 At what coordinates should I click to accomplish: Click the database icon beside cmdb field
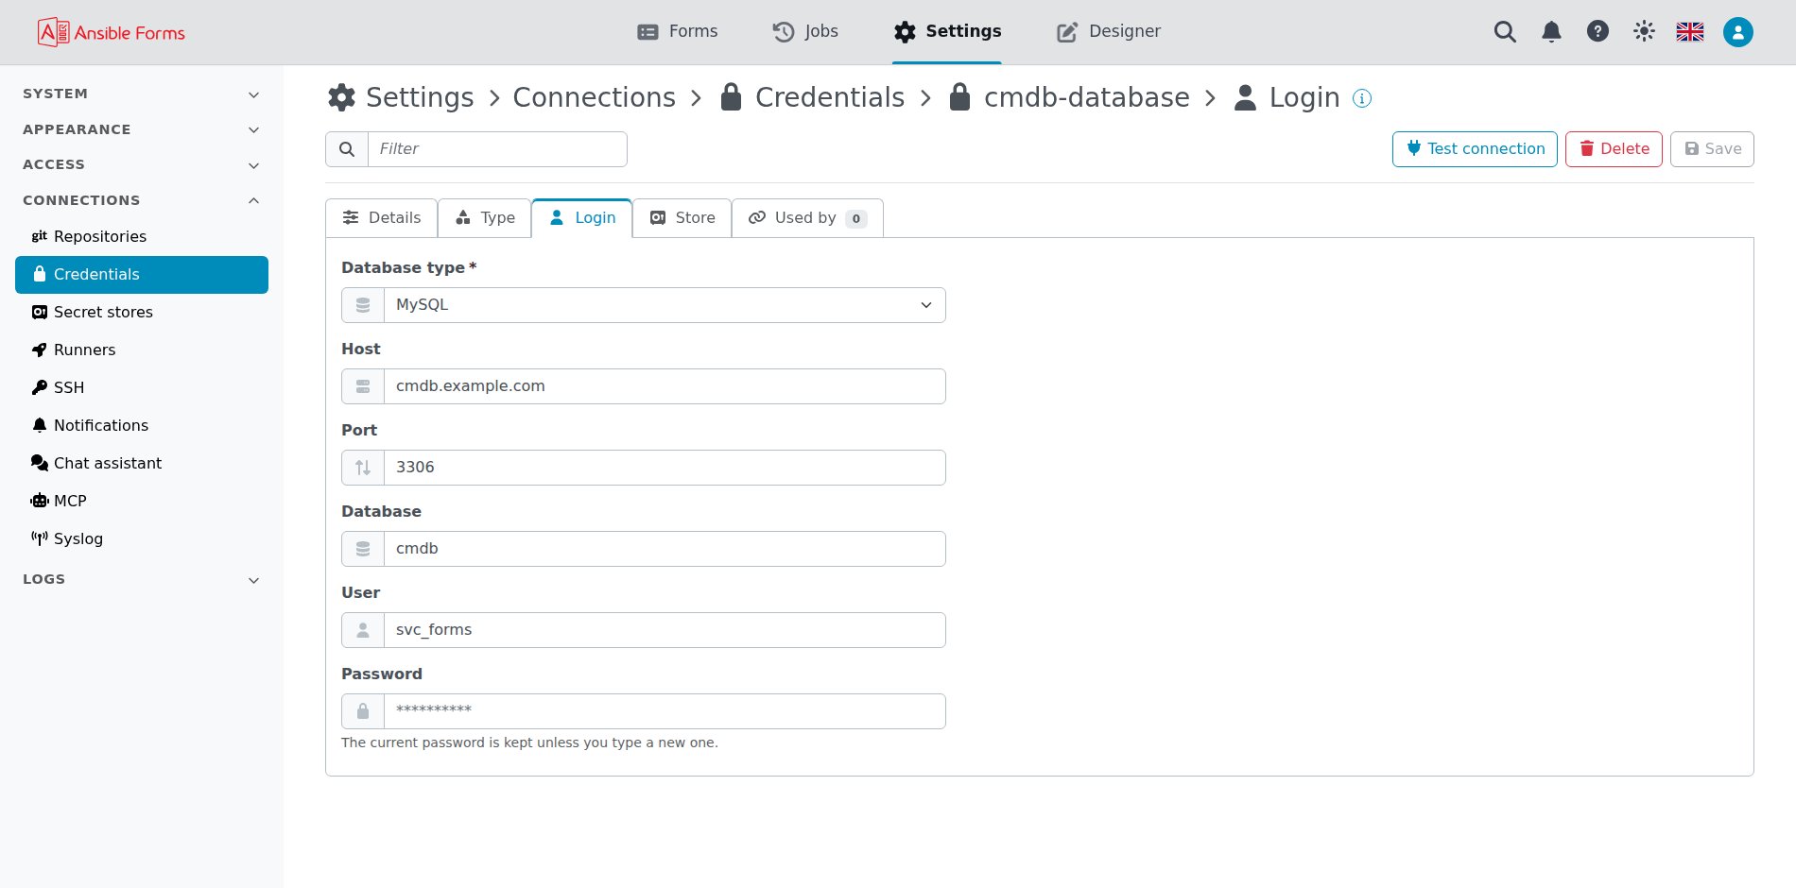click(363, 549)
